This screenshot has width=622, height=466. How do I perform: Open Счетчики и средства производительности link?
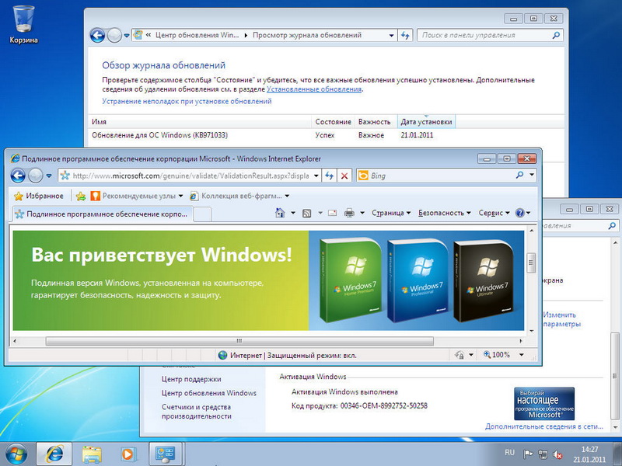[197, 412]
